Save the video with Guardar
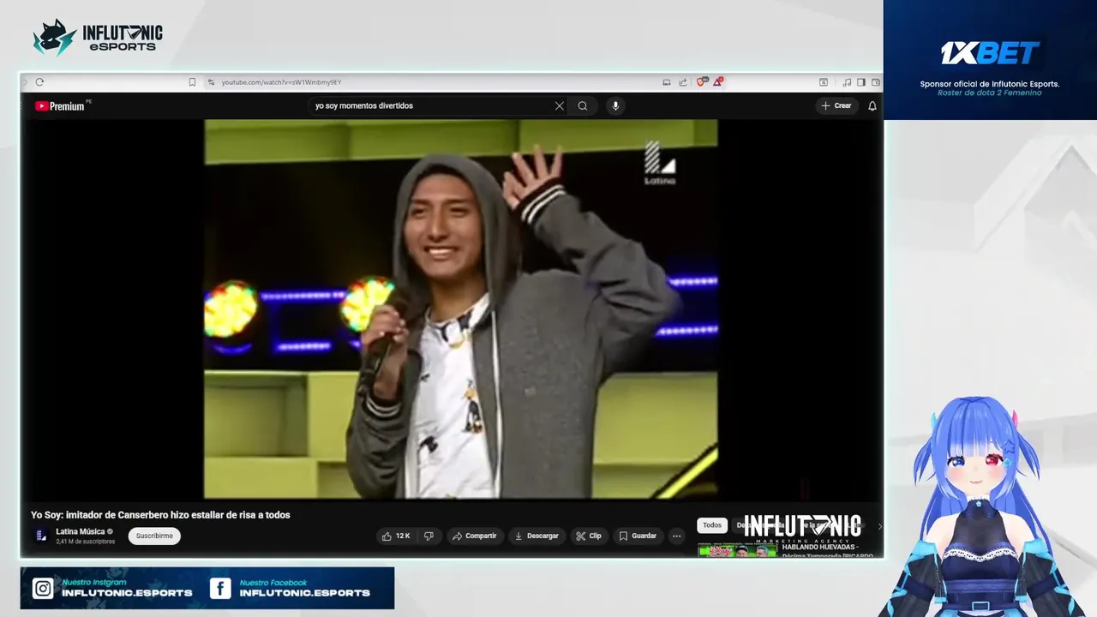The height and width of the screenshot is (617, 1097). (638, 536)
